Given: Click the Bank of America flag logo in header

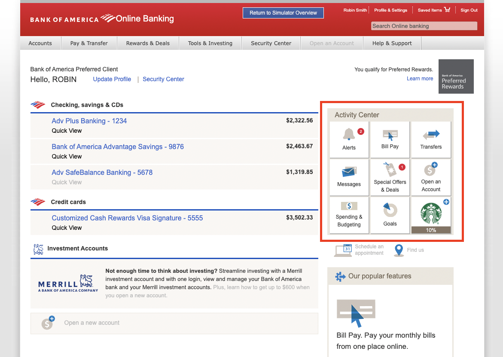Looking at the screenshot, I should click(108, 18).
